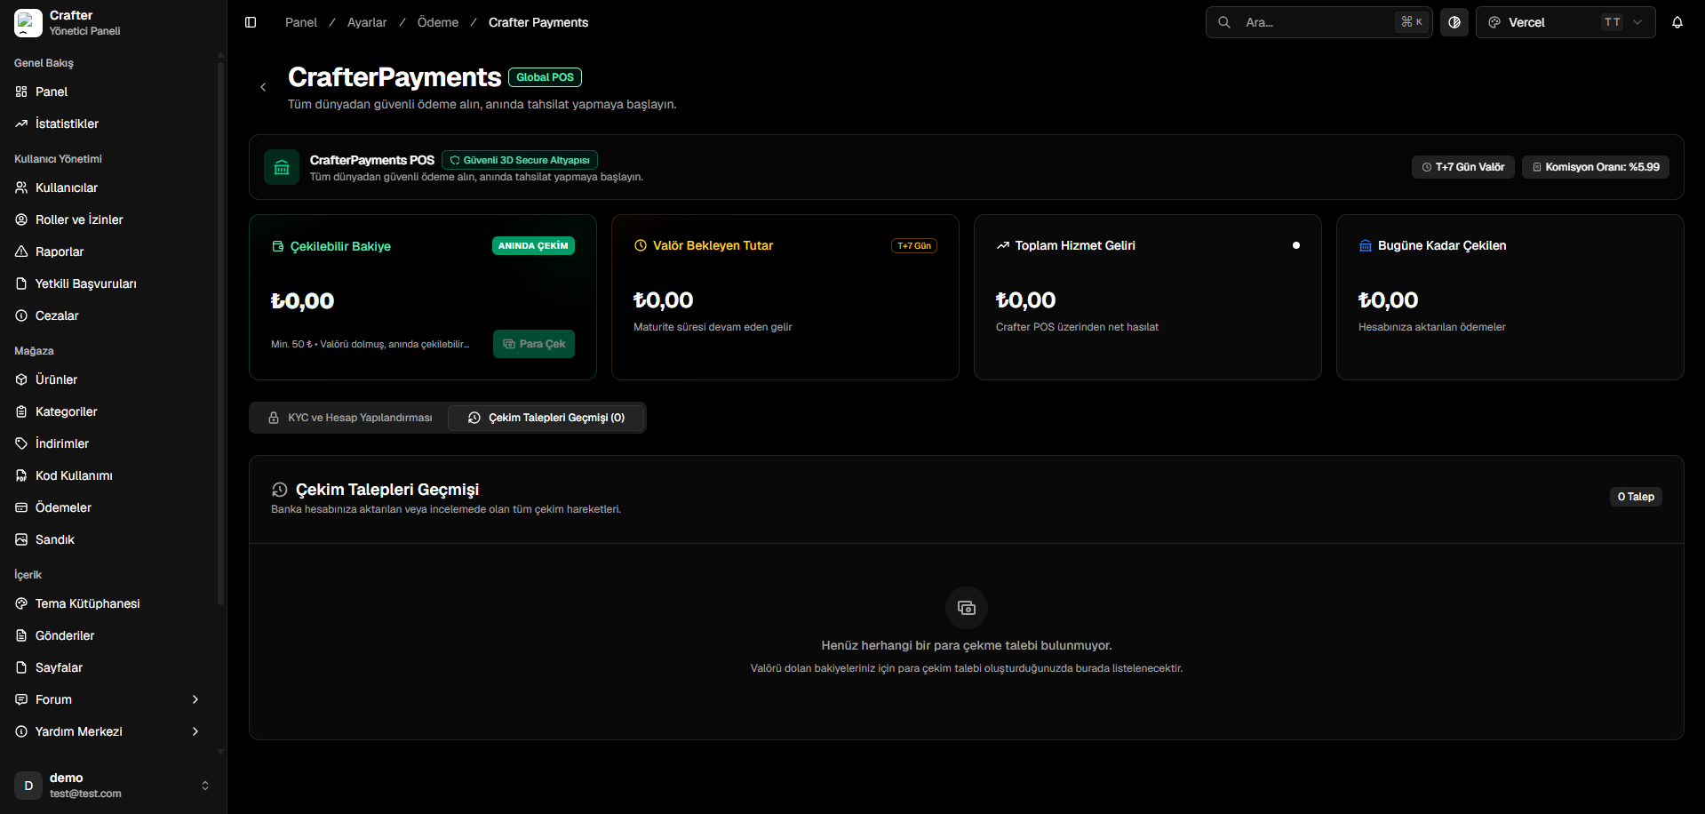The image size is (1705, 814).
Task: Select Çekim Talepleri Geçmişi (0) tab
Action: click(x=546, y=418)
